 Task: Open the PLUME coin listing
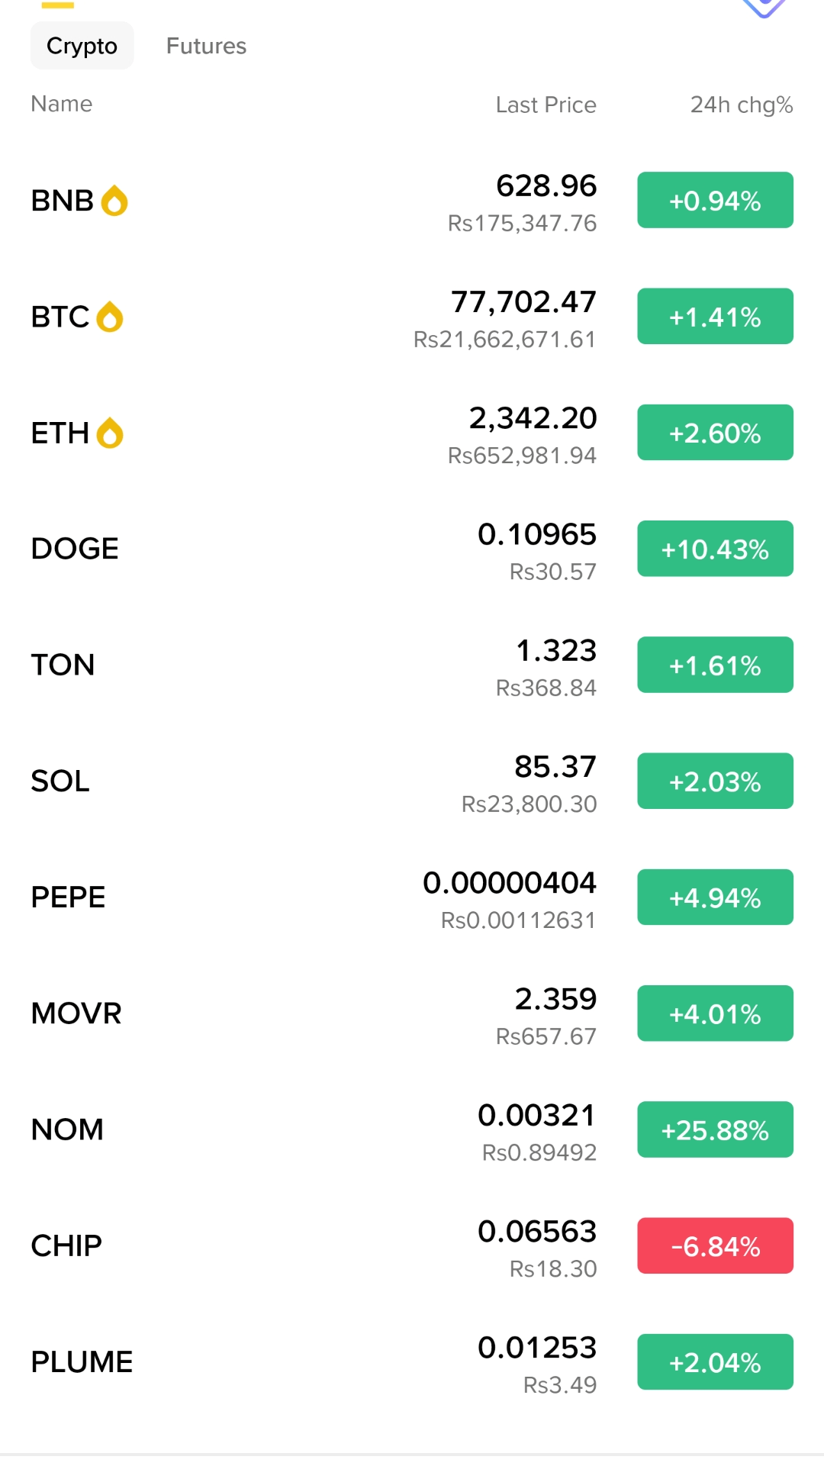click(x=412, y=1361)
